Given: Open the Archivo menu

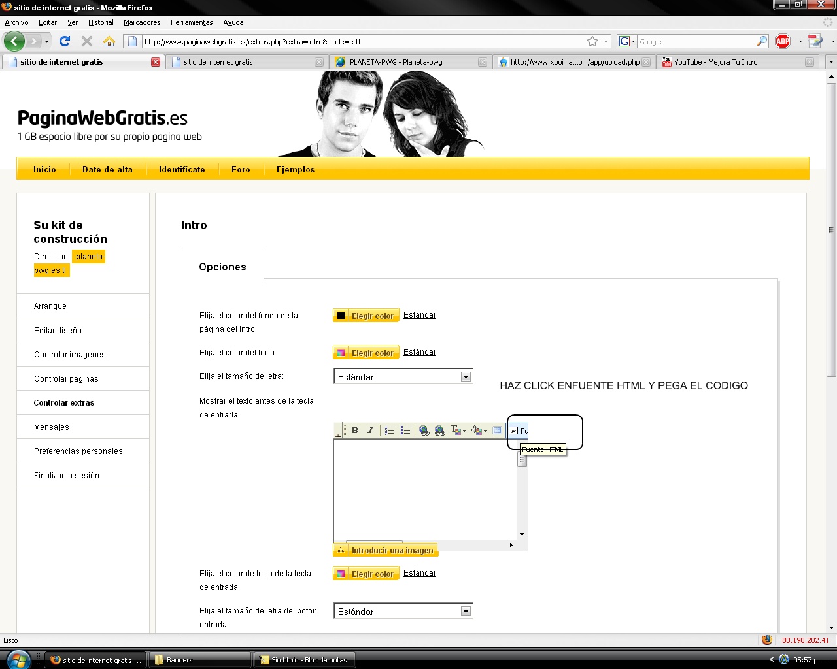Looking at the screenshot, I should pos(16,22).
